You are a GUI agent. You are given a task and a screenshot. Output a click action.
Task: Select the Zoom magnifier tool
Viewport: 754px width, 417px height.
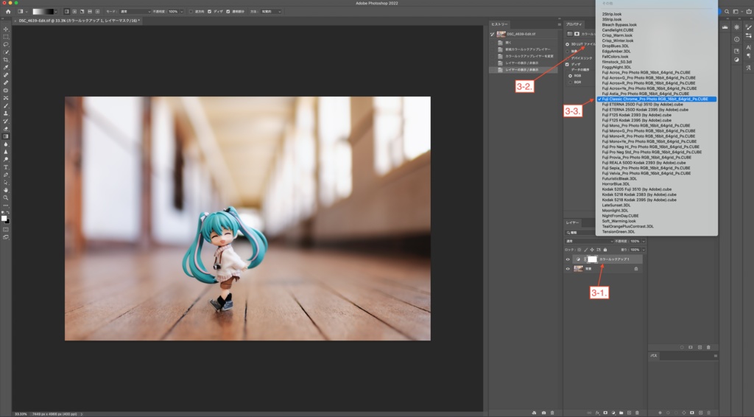point(6,197)
